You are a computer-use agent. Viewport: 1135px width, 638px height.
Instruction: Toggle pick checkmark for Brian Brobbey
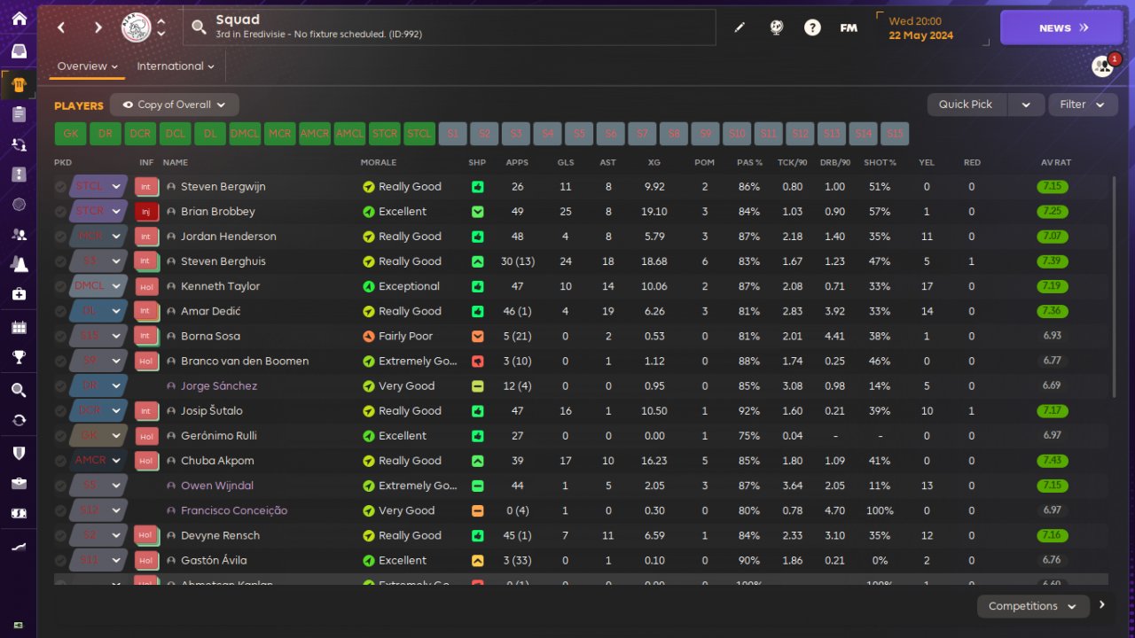[x=60, y=212]
